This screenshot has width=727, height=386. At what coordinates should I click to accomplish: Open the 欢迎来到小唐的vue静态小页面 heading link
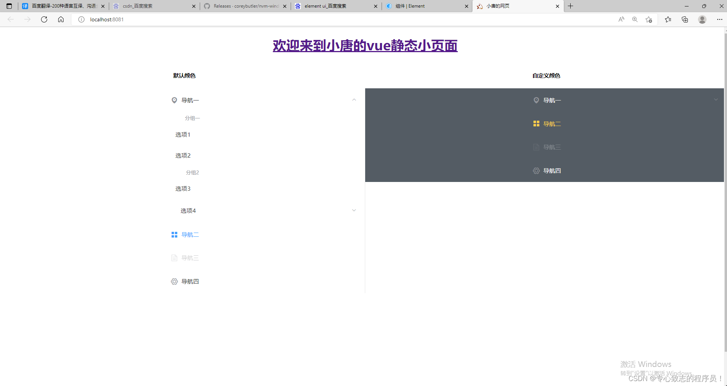[365, 46]
